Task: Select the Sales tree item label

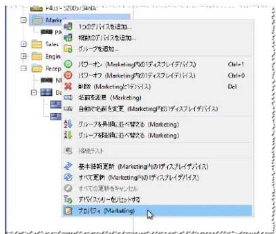Action: click(x=52, y=44)
